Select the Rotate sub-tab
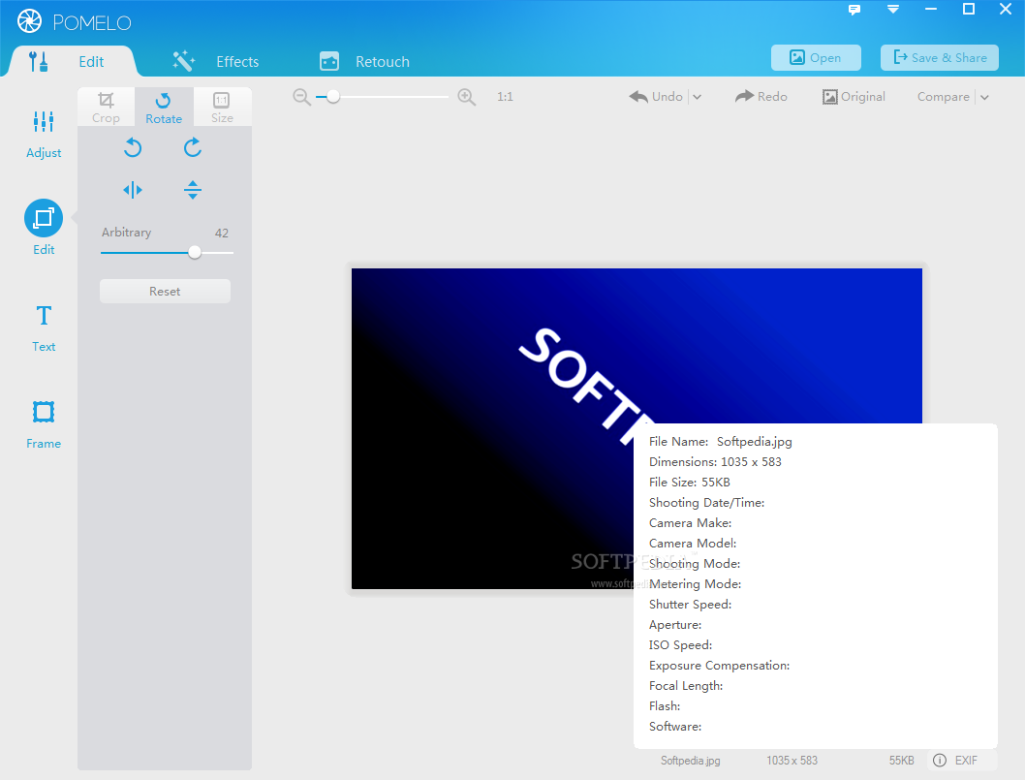This screenshot has height=780, width=1025. [x=164, y=108]
